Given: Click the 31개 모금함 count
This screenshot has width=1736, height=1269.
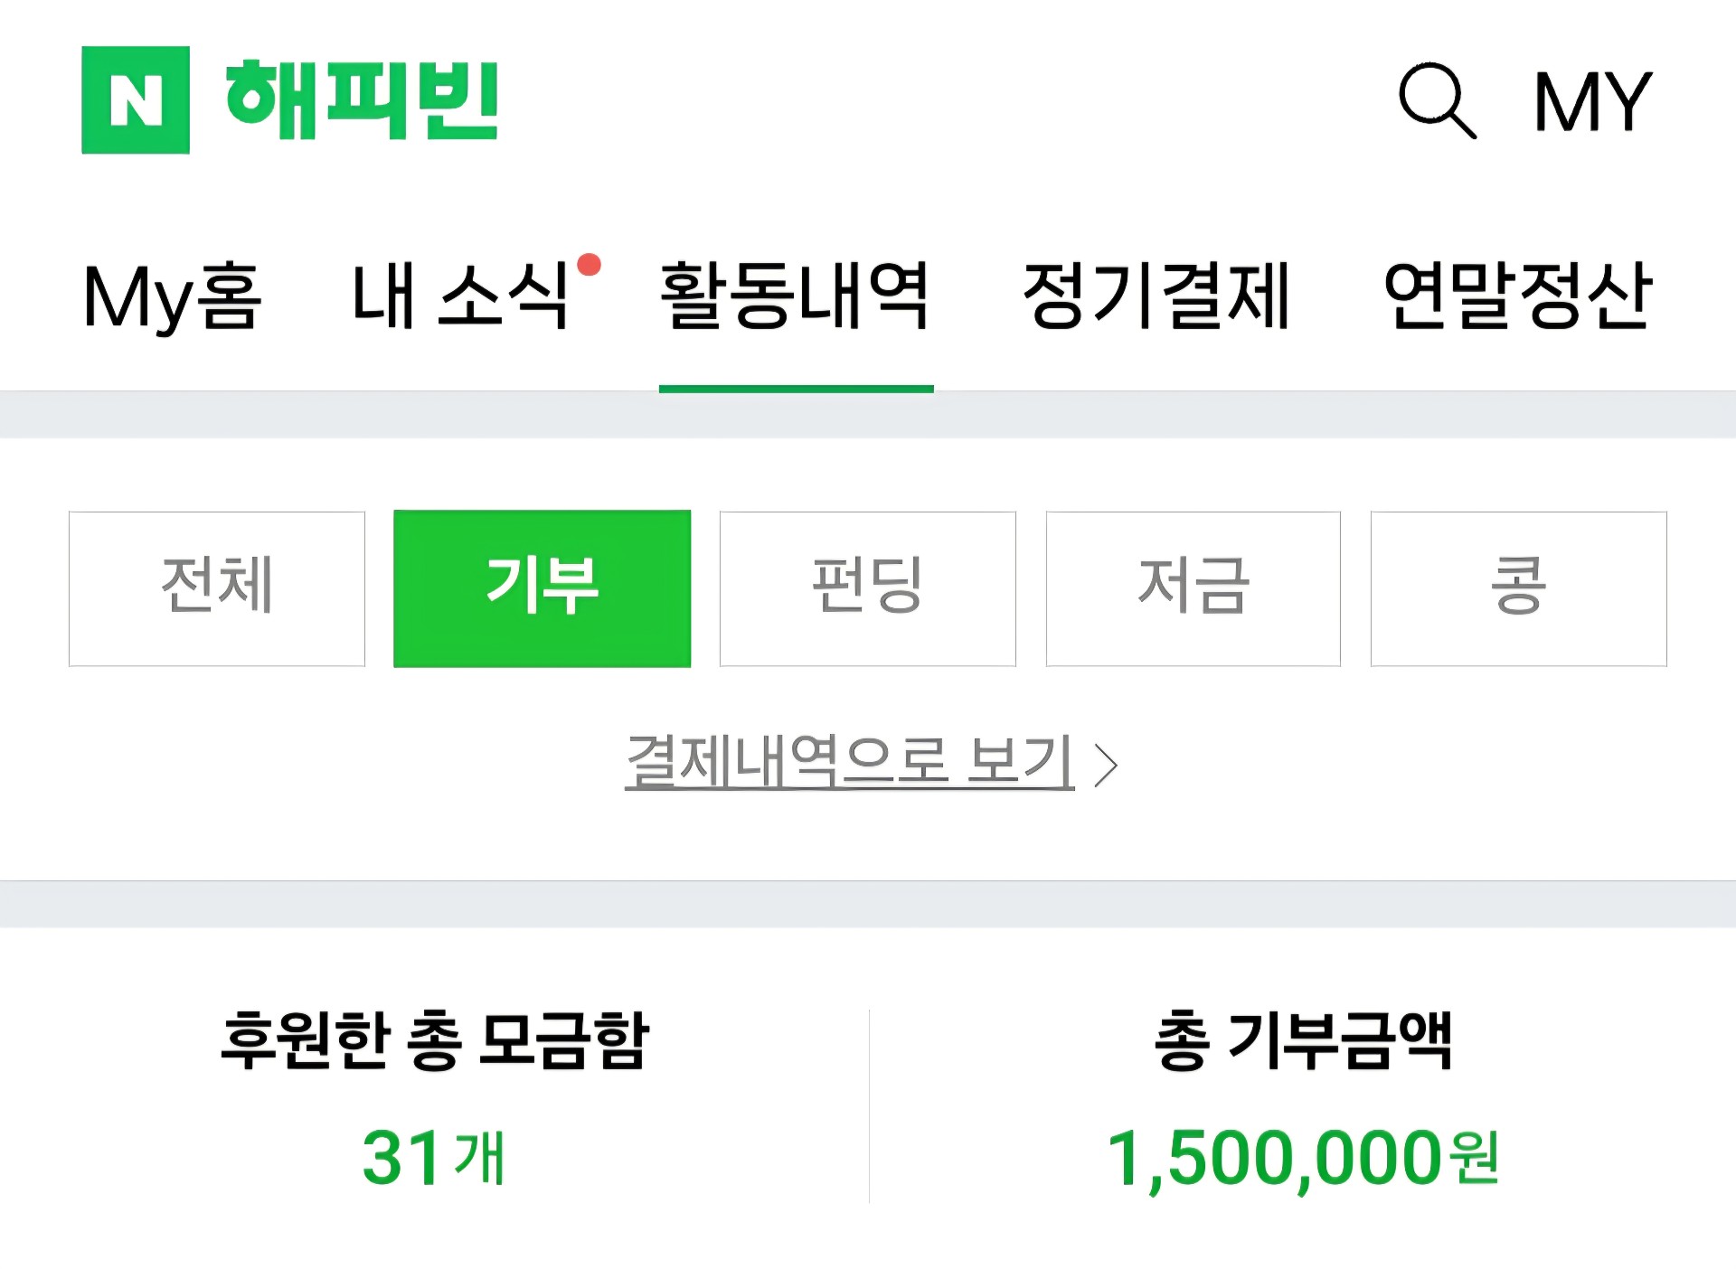Looking at the screenshot, I should point(434,1157).
